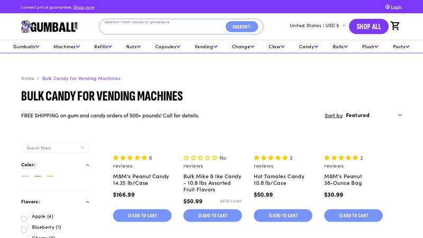Open the shopping cart icon

(x=395, y=26)
